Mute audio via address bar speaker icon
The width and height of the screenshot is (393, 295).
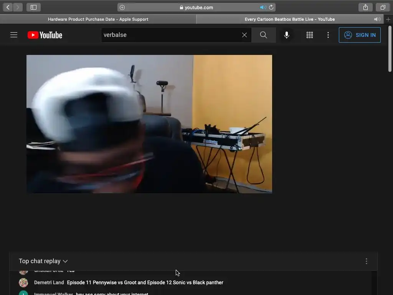point(263,7)
